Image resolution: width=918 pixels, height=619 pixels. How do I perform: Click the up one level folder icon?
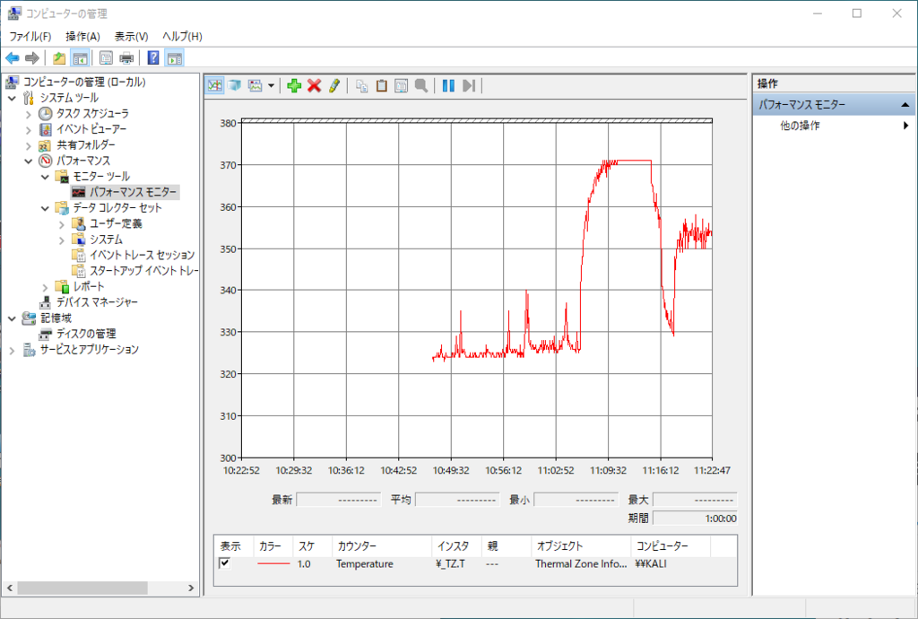point(59,58)
